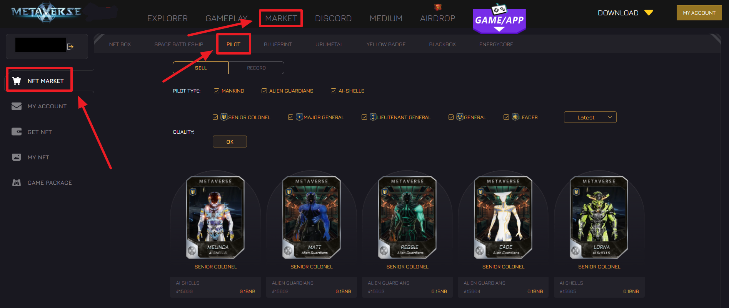Click listing #15605 info row
The width and height of the screenshot is (729, 308).
click(599, 287)
